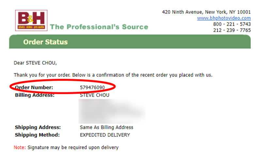The height and width of the screenshot is (154, 261).
Task: Click the Billing Address label
Action: [35, 95]
